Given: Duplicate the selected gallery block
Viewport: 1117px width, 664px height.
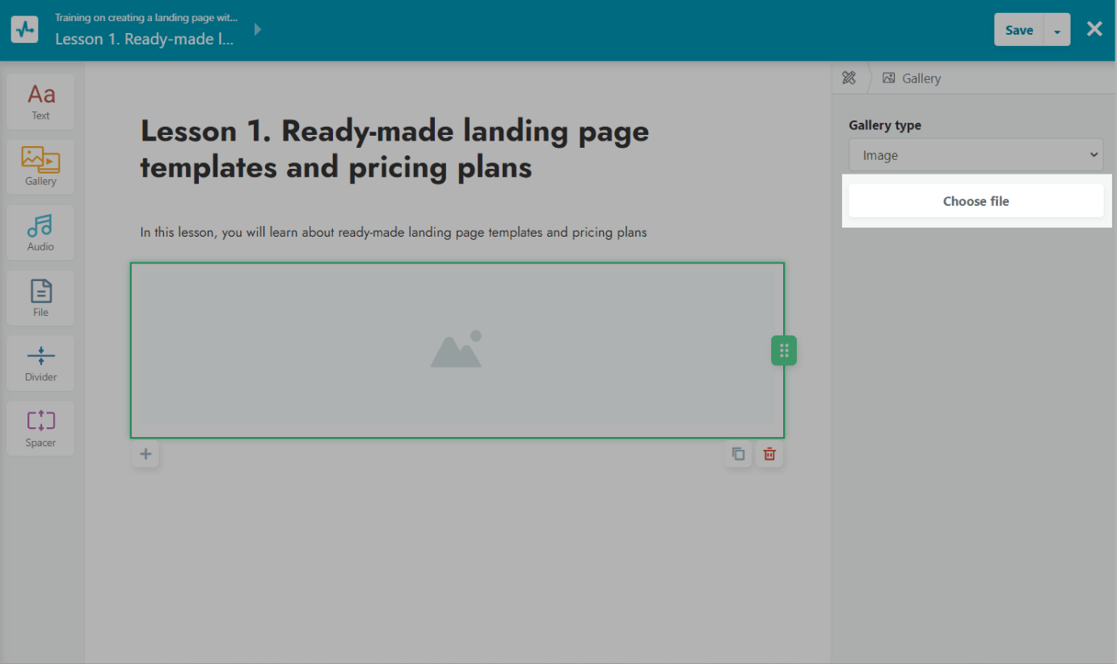Looking at the screenshot, I should tap(738, 454).
